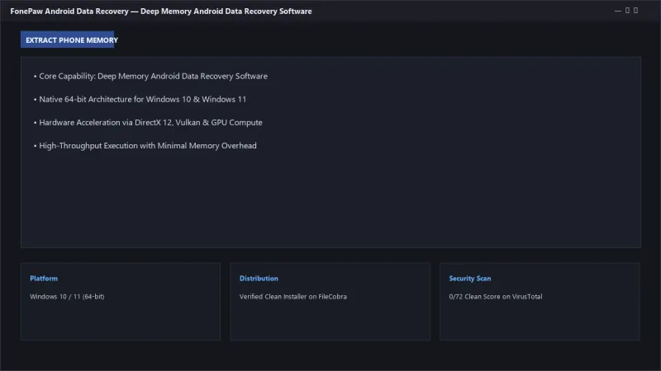661x371 pixels.
Task: Maximize the FonePaw window
Action: (x=627, y=11)
